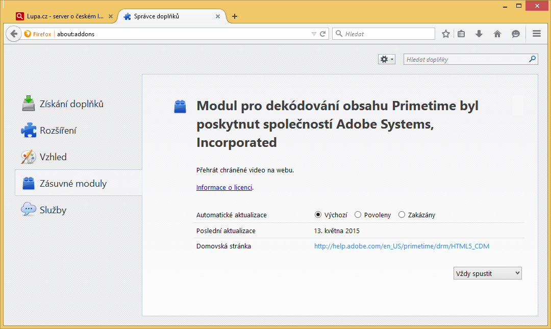Viewport: 551px width, 329px height.
Task: Open the Informace o licenci link
Action: coord(224,187)
